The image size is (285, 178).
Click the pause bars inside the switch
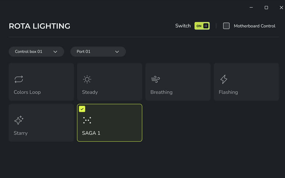coord(206,26)
